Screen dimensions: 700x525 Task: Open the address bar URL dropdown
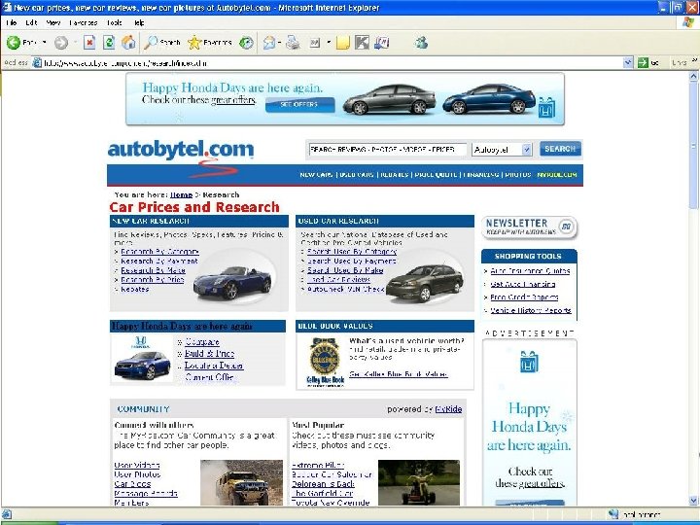click(x=628, y=63)
